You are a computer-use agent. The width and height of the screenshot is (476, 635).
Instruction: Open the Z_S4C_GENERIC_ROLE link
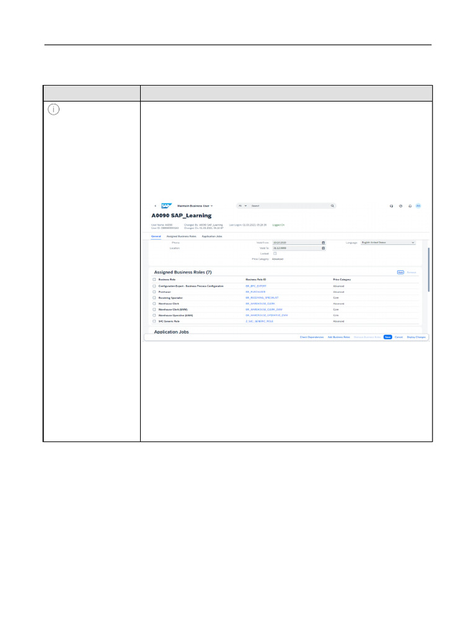tap(260, 321)
